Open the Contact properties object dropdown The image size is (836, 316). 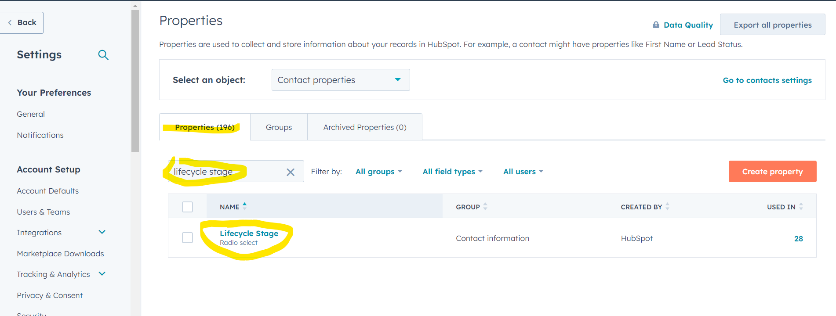click(341, 80)
